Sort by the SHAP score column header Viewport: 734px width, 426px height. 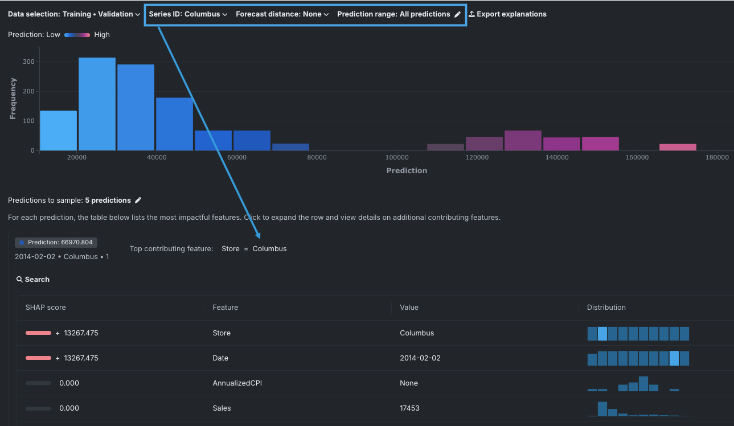click(x=46, y=308)
